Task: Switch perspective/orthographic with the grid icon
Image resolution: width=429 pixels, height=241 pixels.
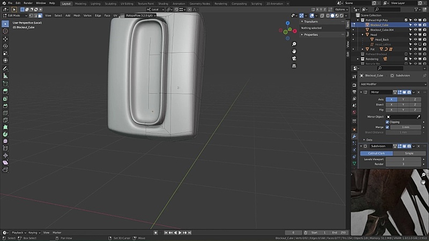Action: tap(294, 66)
